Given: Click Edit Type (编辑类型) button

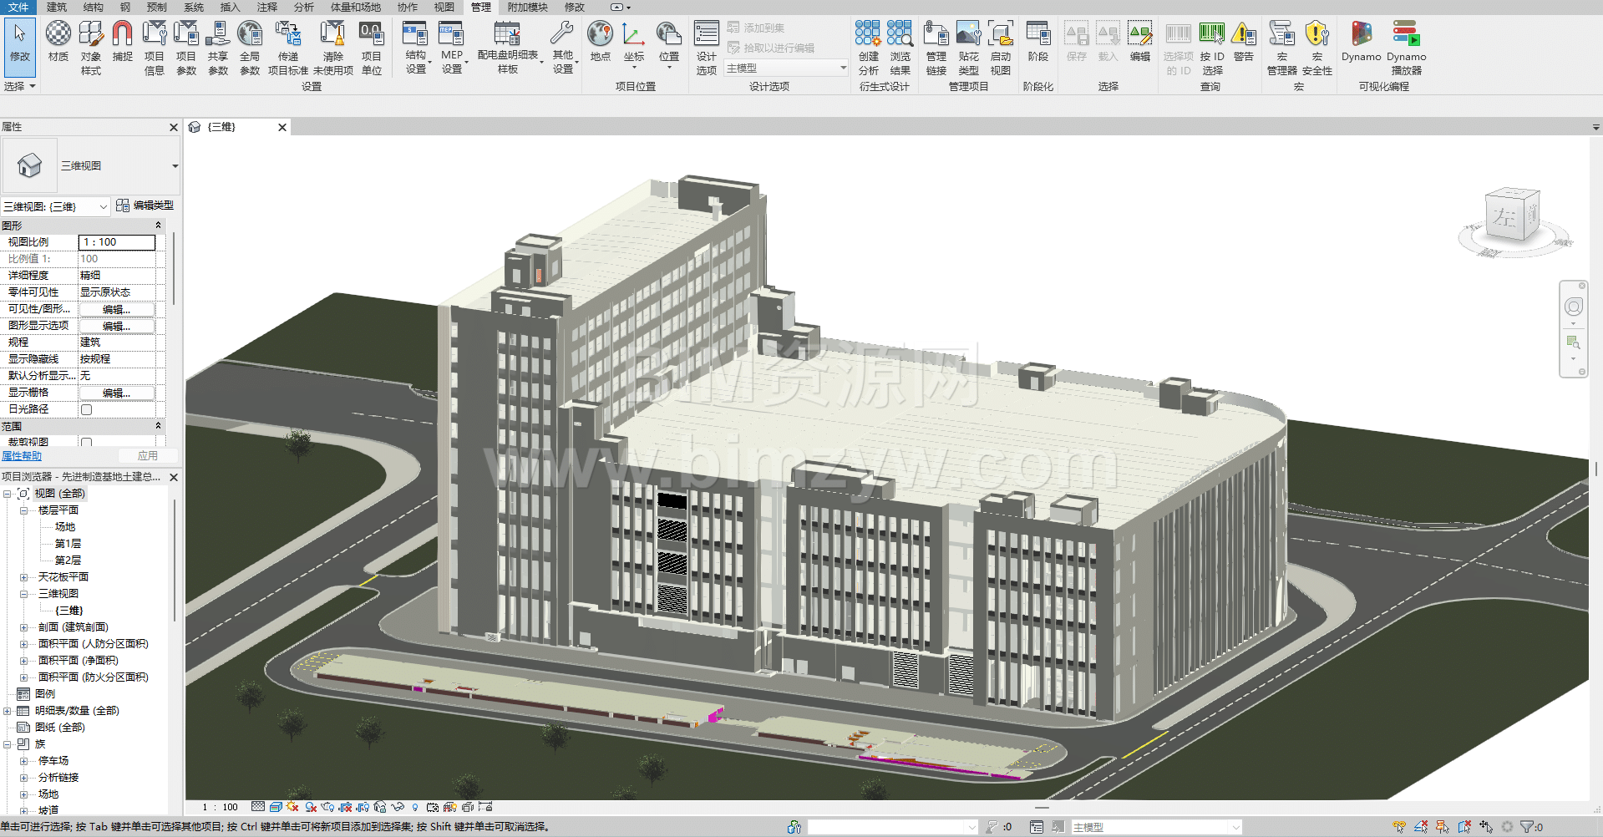Looking at the screenshot, I should (145, 205).
